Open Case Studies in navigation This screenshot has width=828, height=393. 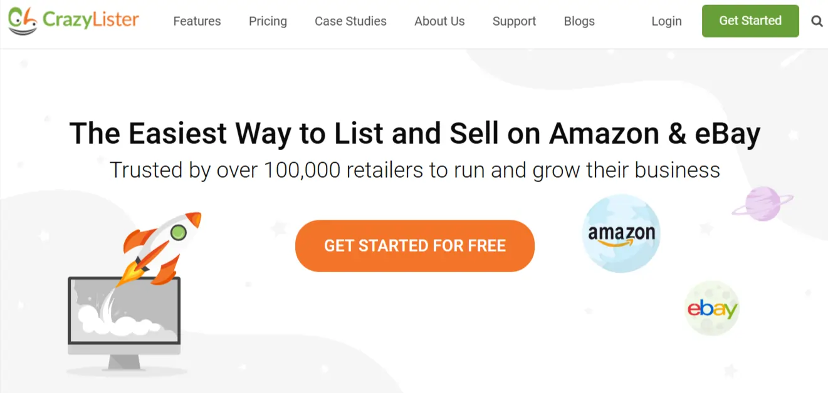[x=350, y=21]
